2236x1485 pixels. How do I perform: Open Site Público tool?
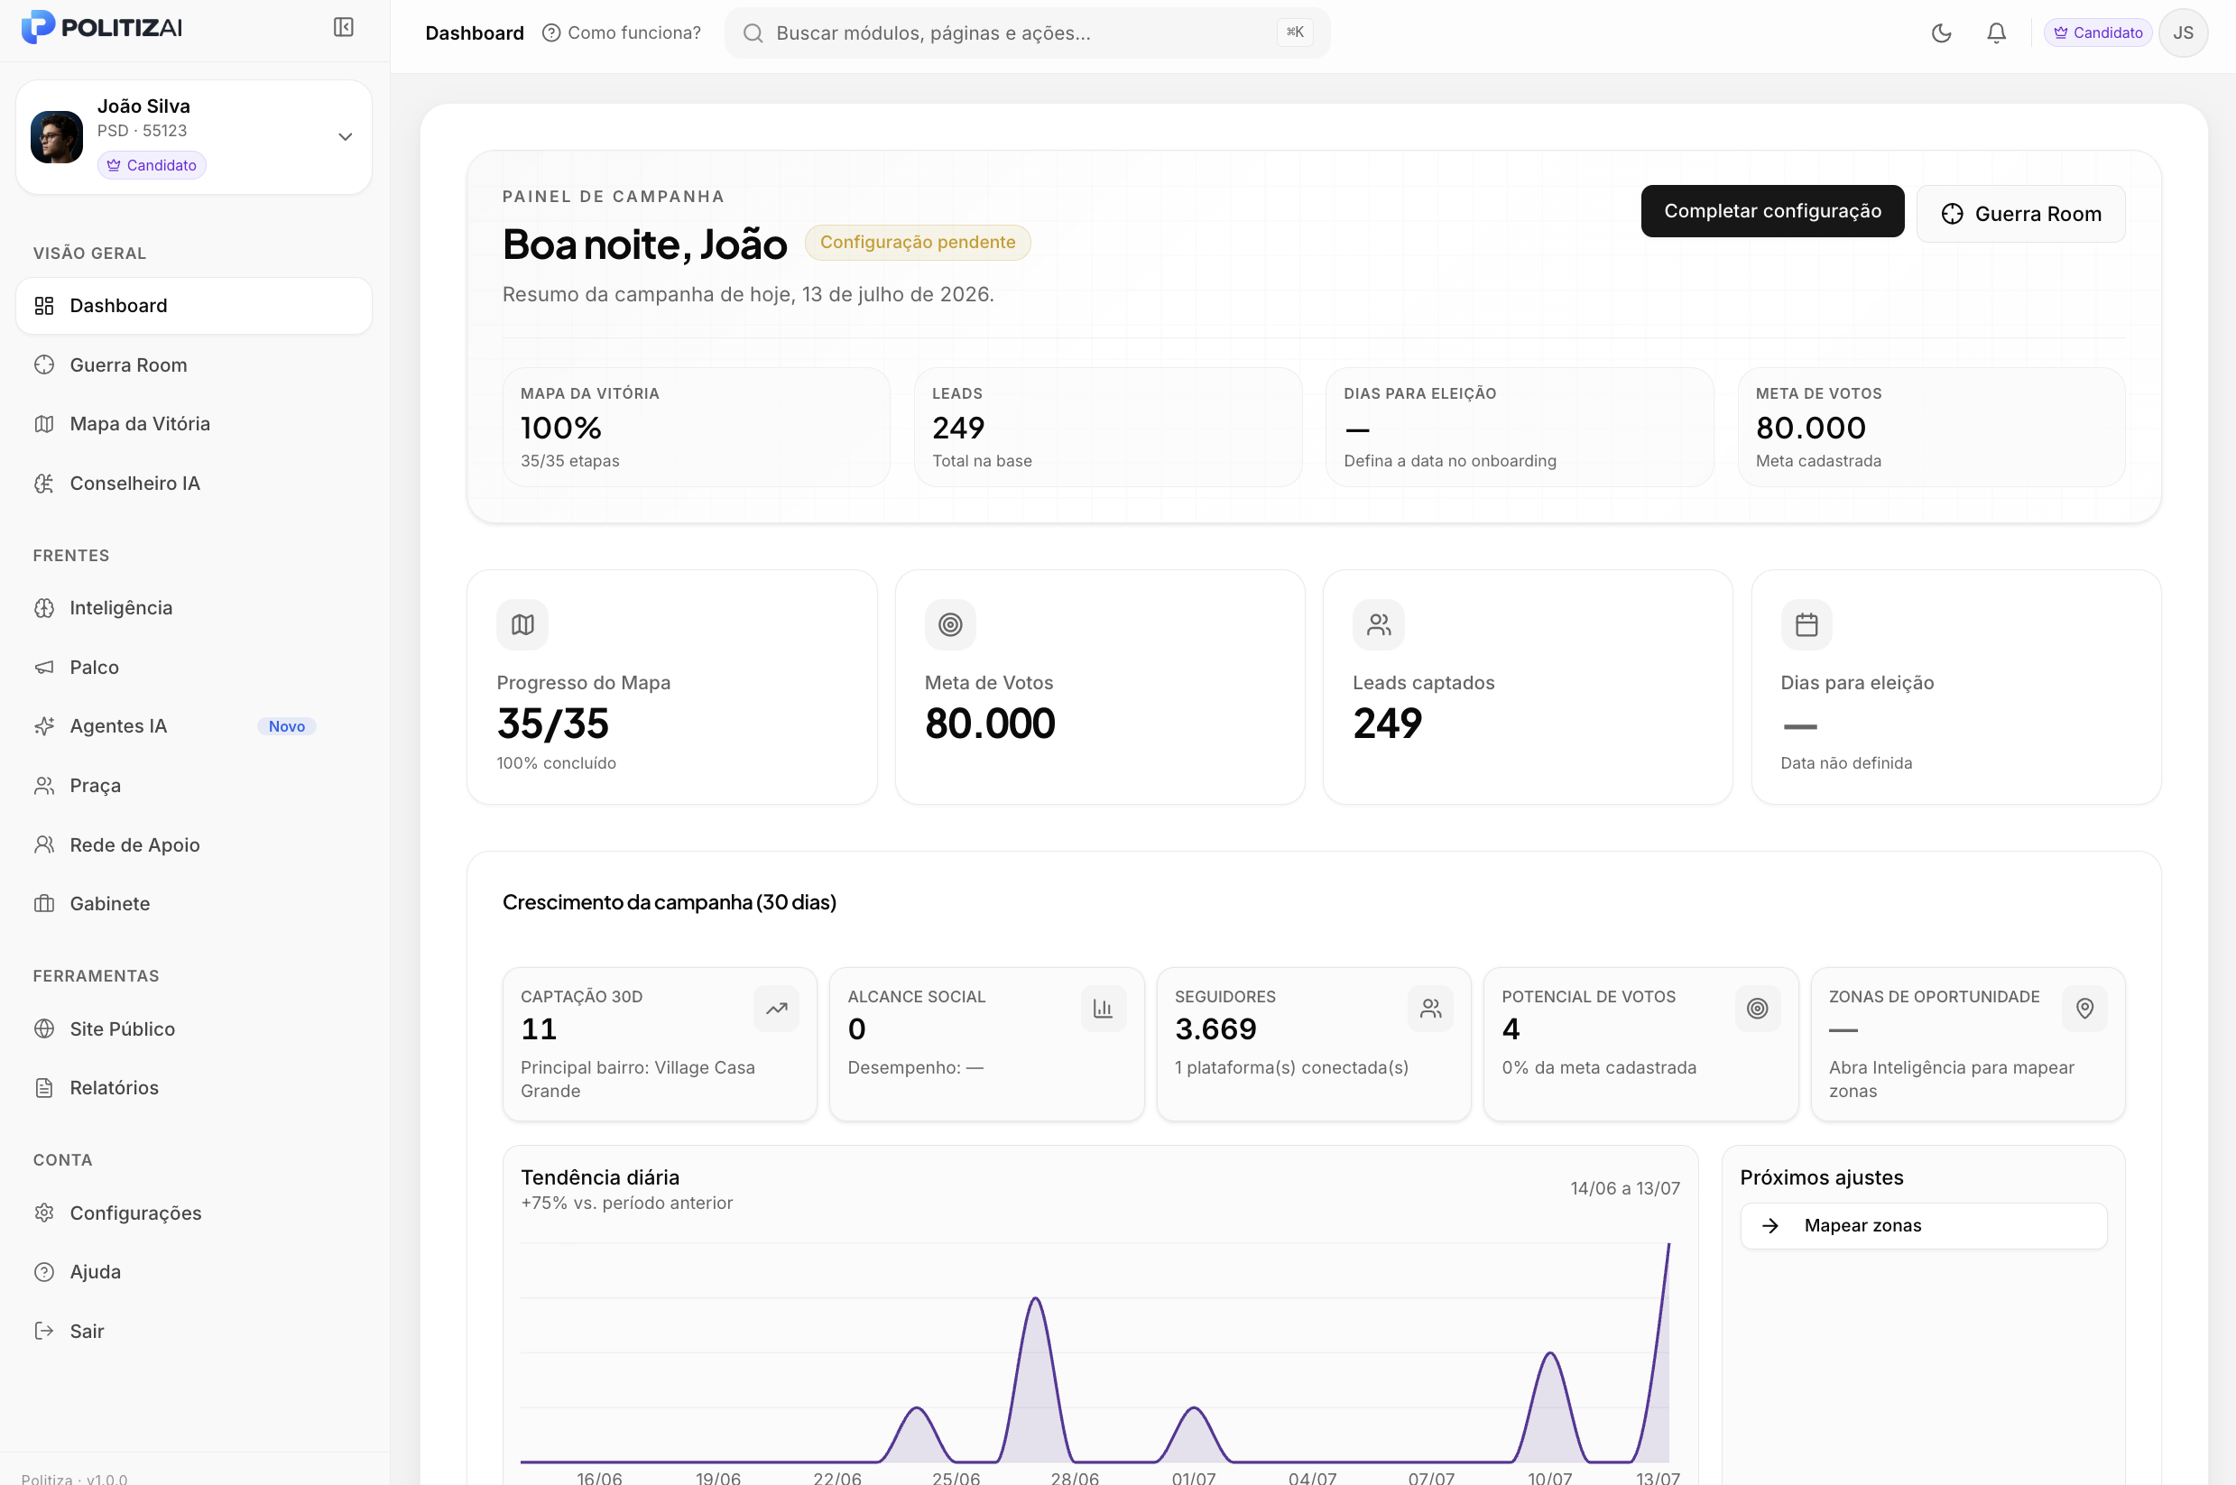point(194,1028)
